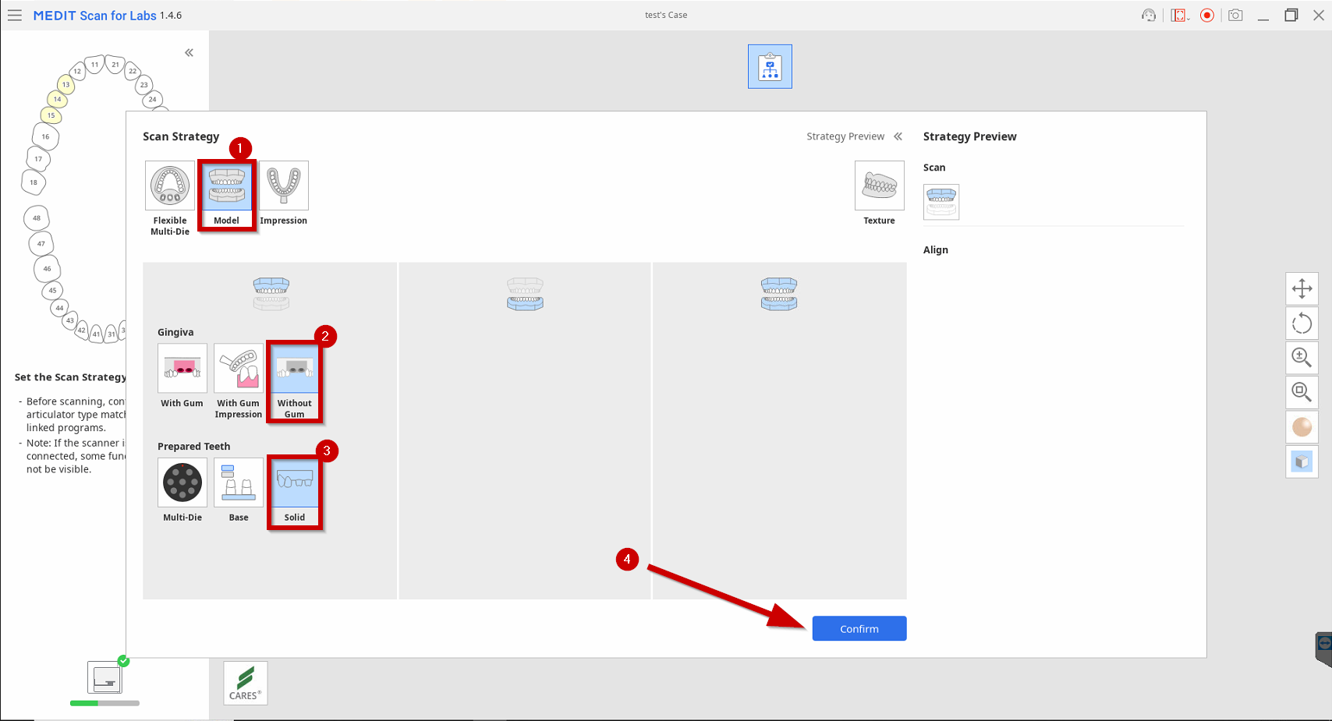
Task: Open the hamburger main menu
Action: click(15, 15)
